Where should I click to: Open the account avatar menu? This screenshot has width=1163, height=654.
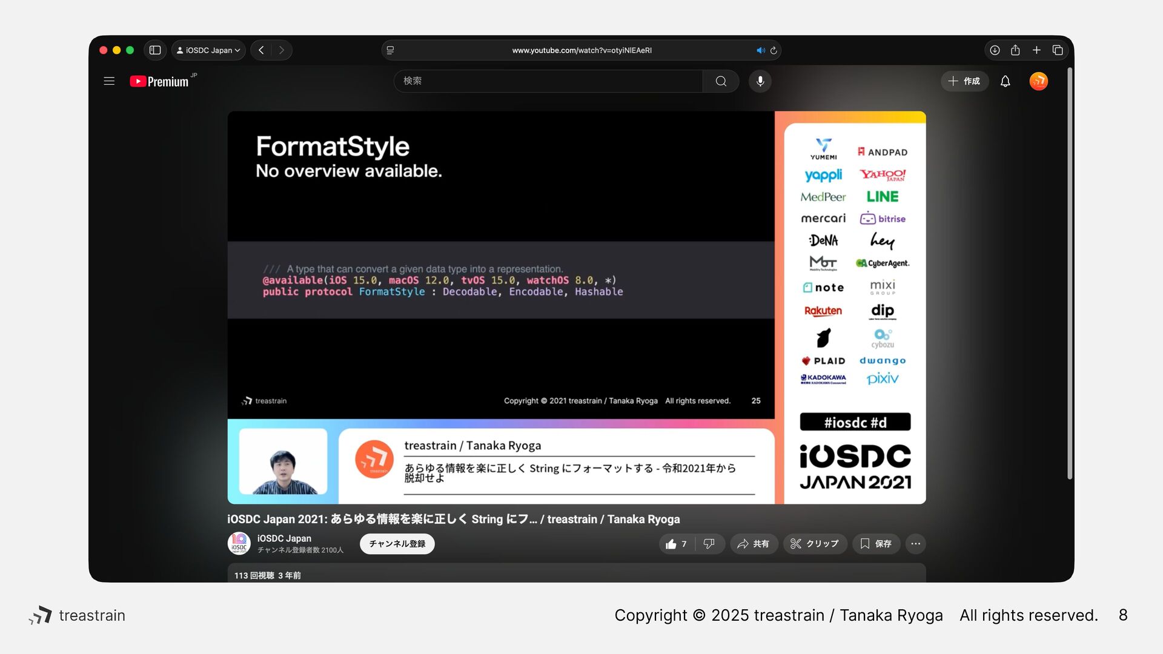pos(1039,81)
